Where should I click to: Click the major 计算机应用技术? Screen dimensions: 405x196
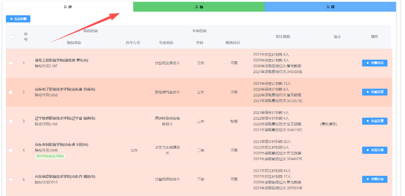coord(167,63)
